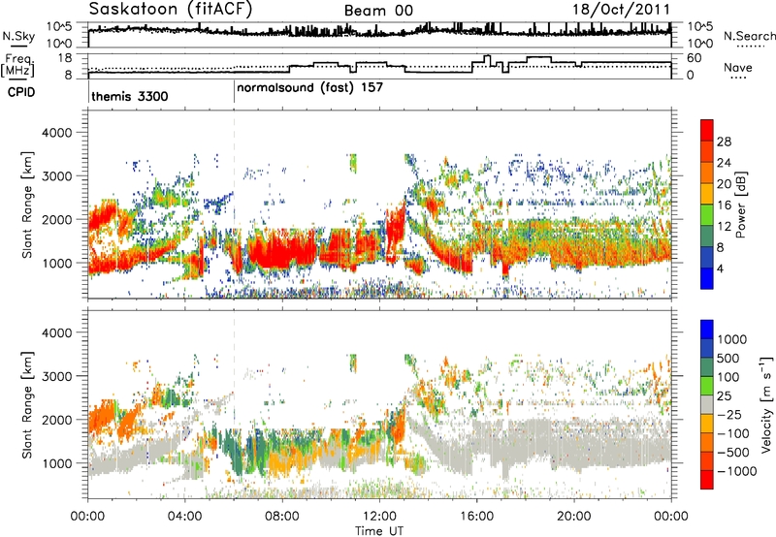Click the "Power [dB]" color bar title

pos(740,205)
